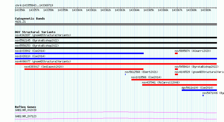Click the DGV Structural Variants track title
The image size is (224, 122).
point(35,32)
